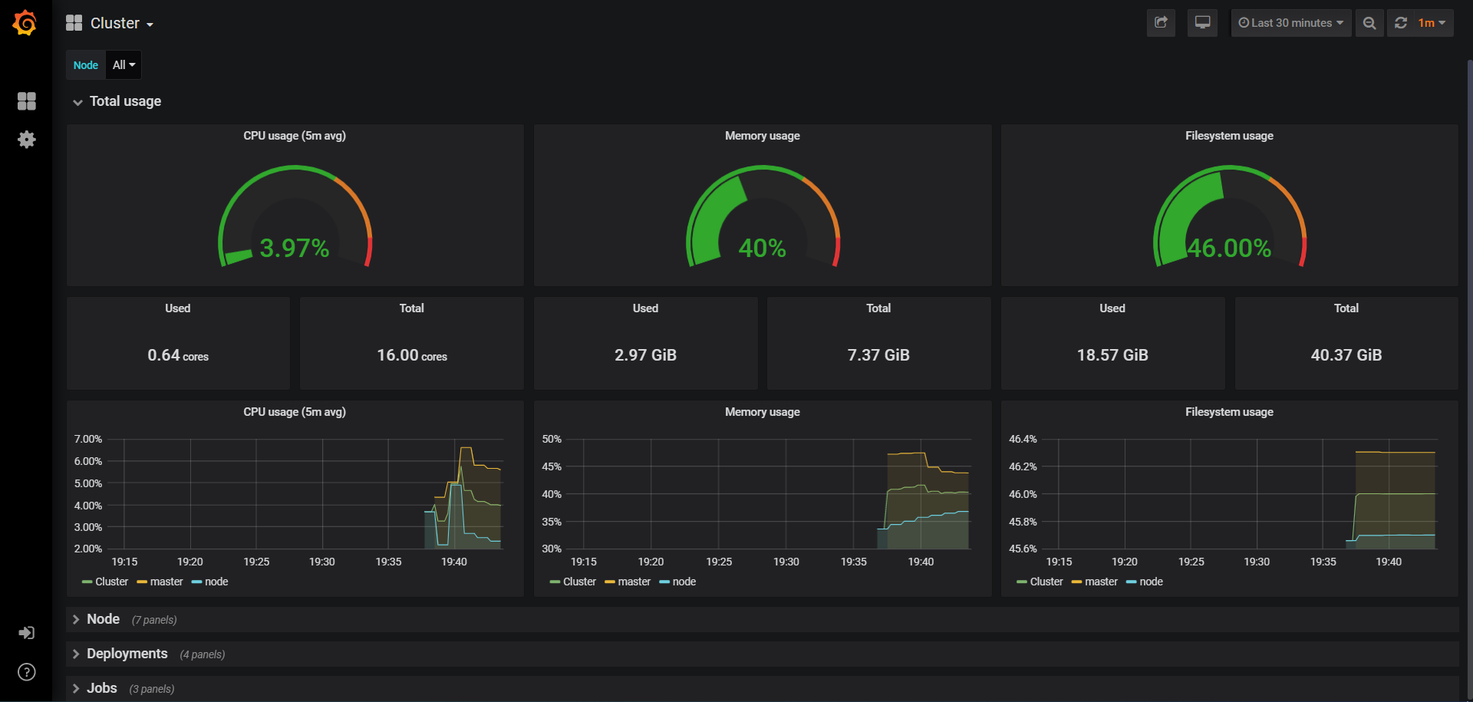This screenshot has width=1473, height=702.
Task: Open the Memory usage gauge panel title menu
Action: pos(763,136)
